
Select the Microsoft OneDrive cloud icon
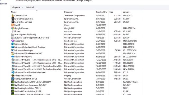tap(13, 56)
